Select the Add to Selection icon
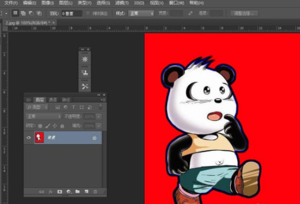The width and height of the screenshot is (300, 204). [x=23, y=13]
